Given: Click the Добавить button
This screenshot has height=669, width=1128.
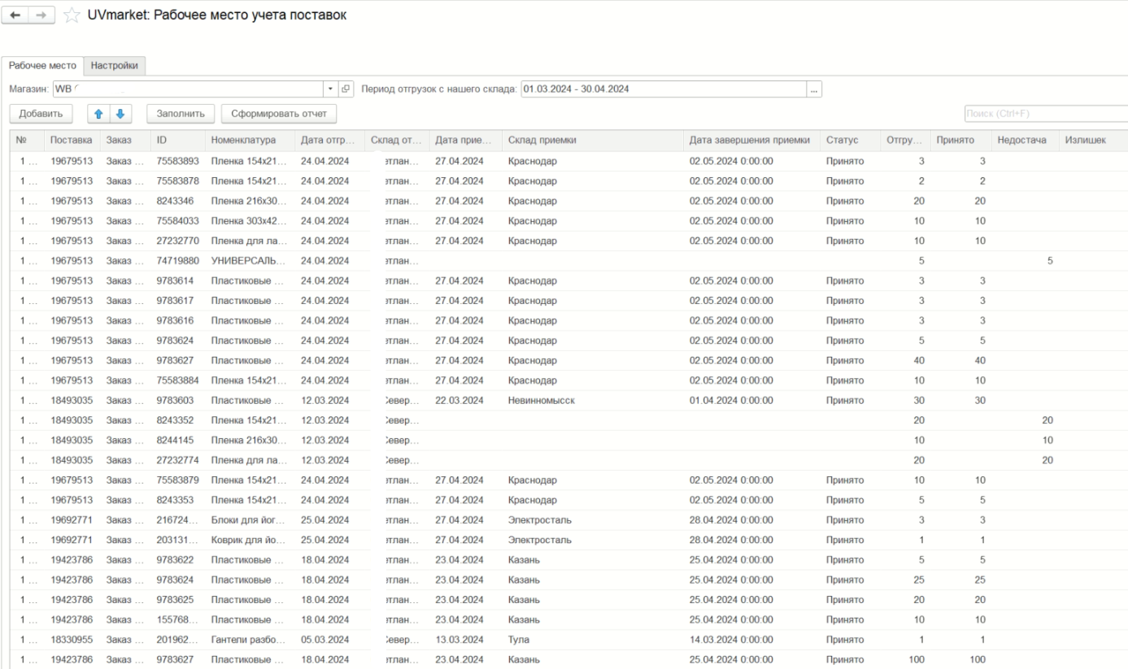Looking at the screenshot, I should pos(39,115).
